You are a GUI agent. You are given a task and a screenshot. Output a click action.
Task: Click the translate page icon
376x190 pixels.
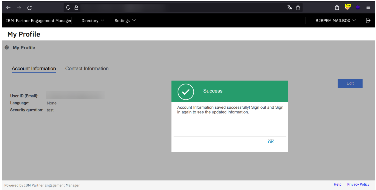tap(290, 8)
